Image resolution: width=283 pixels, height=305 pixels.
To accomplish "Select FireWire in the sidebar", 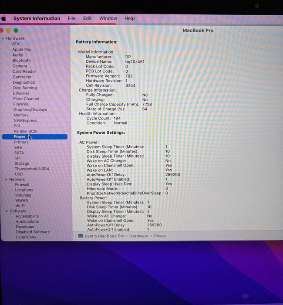I will click(x=21, y=104).
